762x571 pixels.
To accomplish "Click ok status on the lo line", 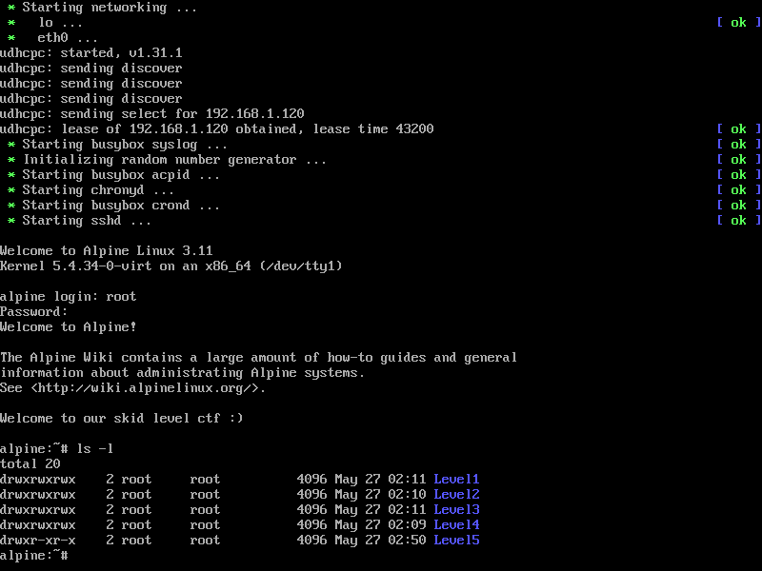I will [x=738, y=23].
